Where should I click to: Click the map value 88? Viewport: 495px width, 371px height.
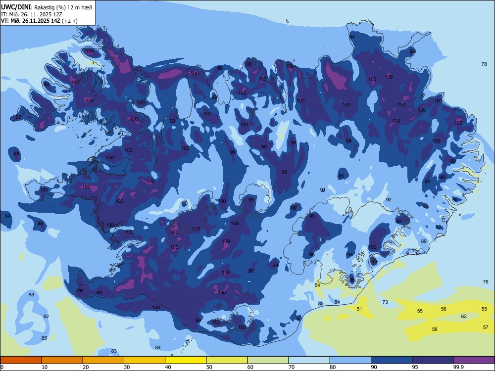pos(31,295)
